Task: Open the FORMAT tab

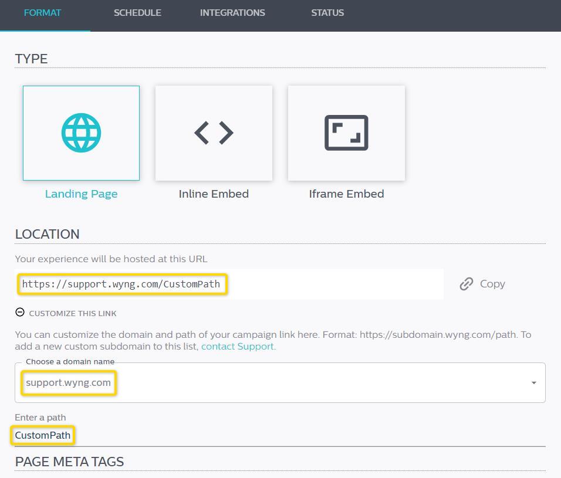Action: click(42, 13)
